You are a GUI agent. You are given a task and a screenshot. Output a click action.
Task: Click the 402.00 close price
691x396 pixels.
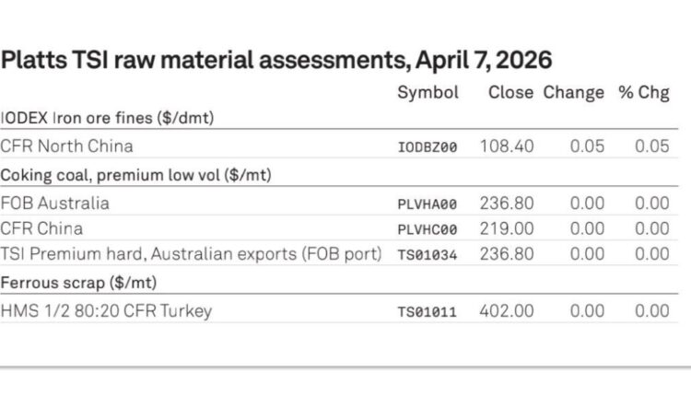pos(507,310)
